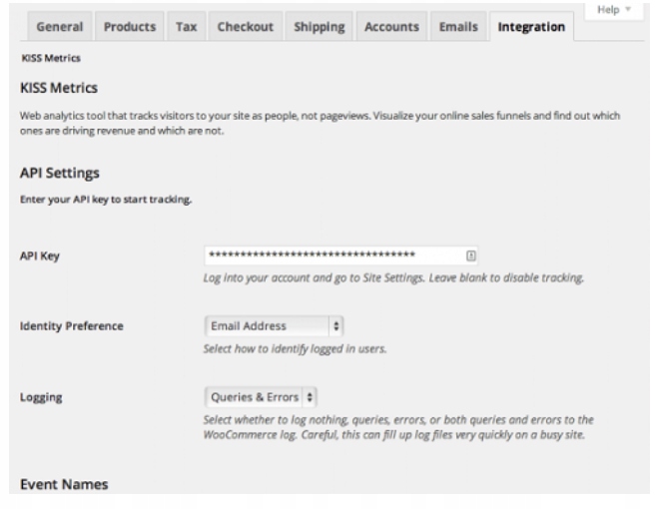
Task: Select the Checkout tab
Action: [x=245, y=26]
